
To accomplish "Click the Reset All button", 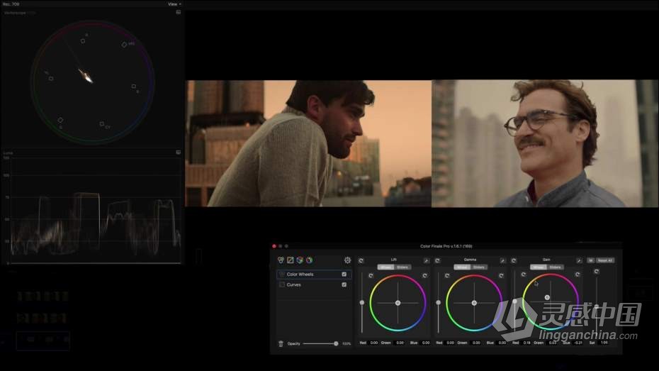I will pos(605,260).
